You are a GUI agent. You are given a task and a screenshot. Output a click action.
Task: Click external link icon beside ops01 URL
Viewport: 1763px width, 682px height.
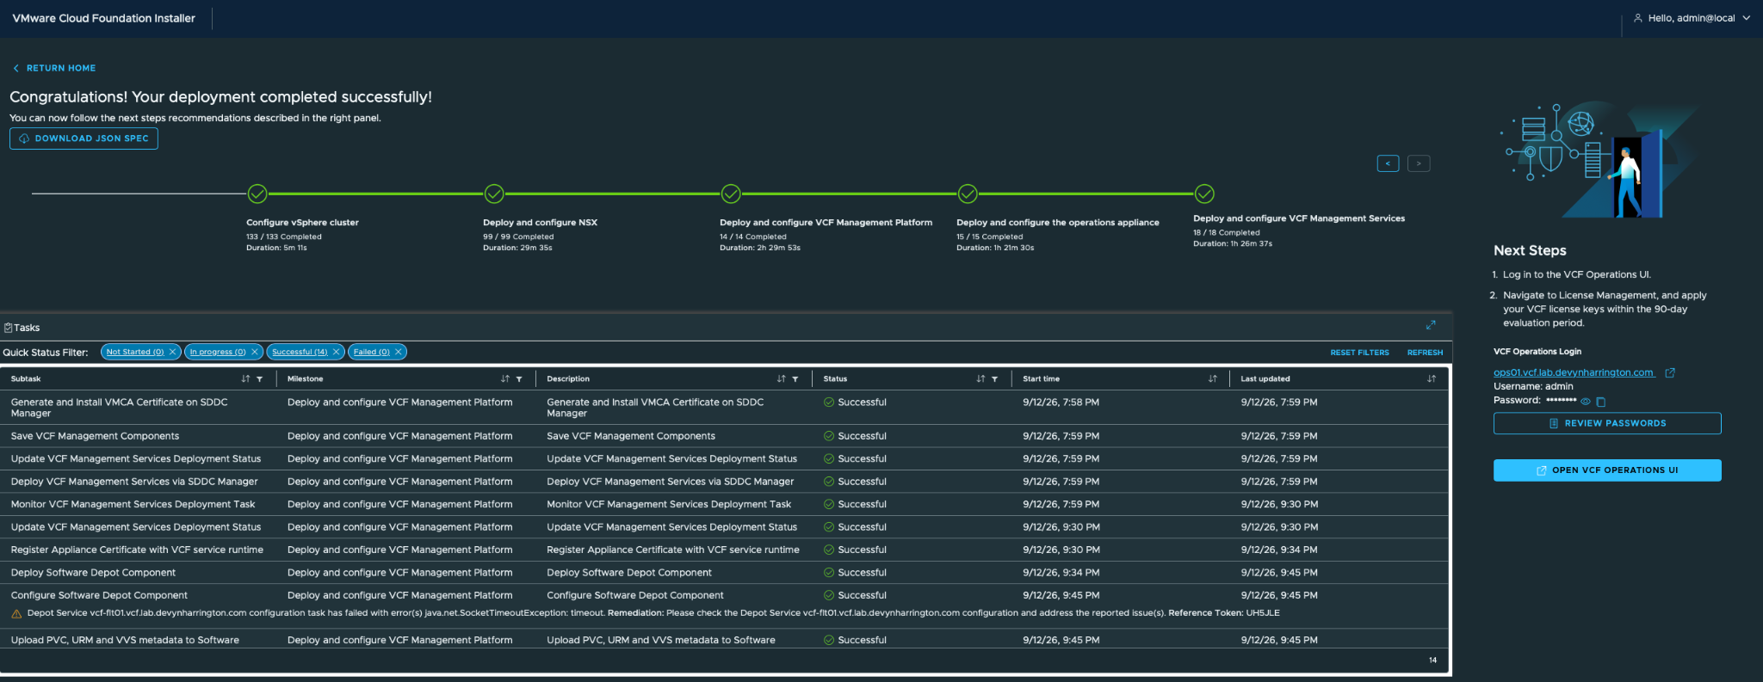point(1670,372)
